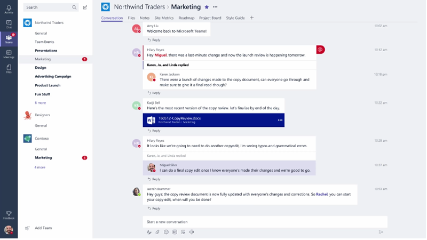Click the Rachel mention in Jasmin's message
Screen dimensions: 427x240
pos(322,194)
